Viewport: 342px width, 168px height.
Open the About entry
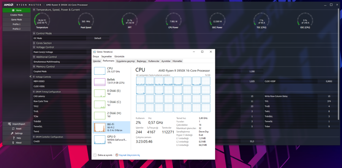17,143
